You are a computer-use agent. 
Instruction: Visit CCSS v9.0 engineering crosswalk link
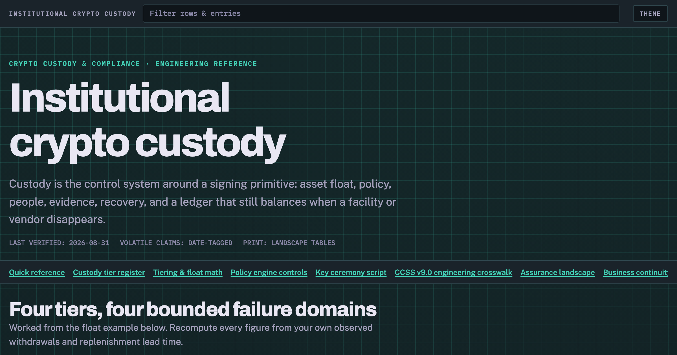(453, 272)
